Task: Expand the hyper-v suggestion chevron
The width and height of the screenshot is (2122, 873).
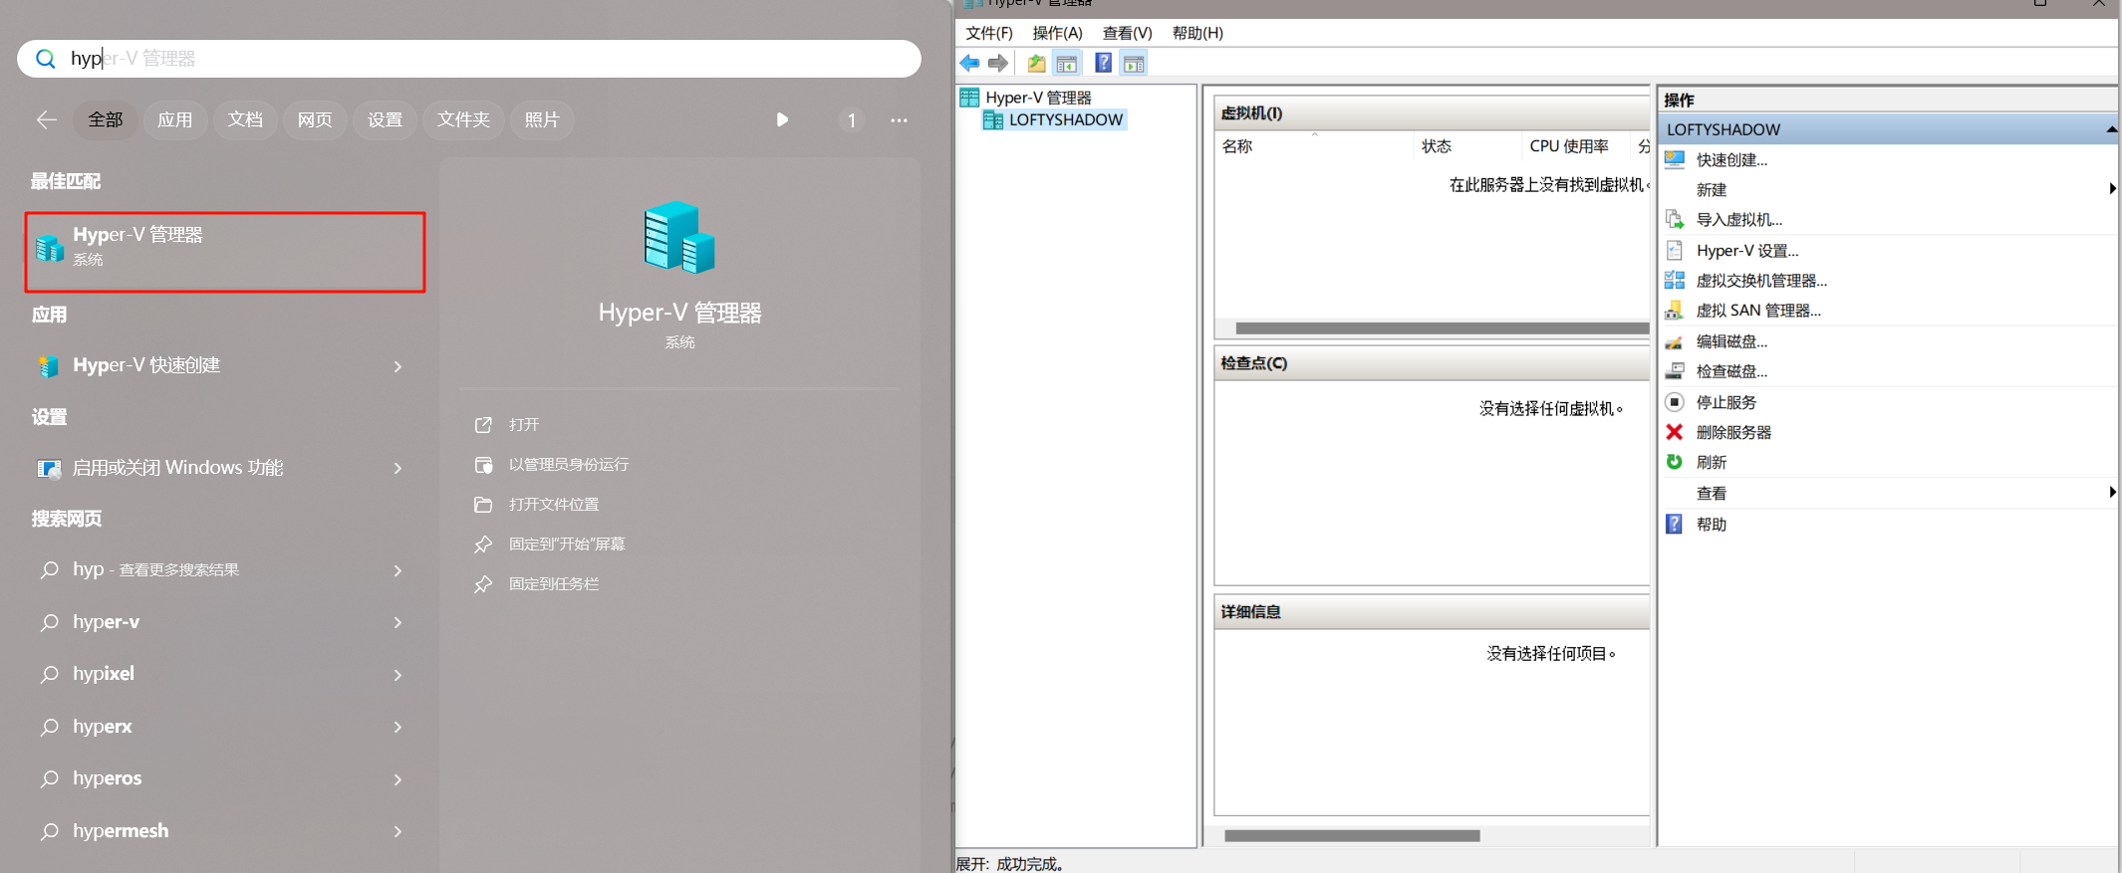Action: pos(398,622)
